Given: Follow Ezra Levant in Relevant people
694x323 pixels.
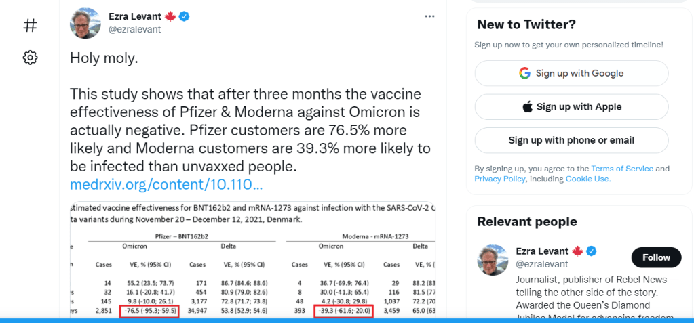Looking at the screenshot, I should point(656,257).
